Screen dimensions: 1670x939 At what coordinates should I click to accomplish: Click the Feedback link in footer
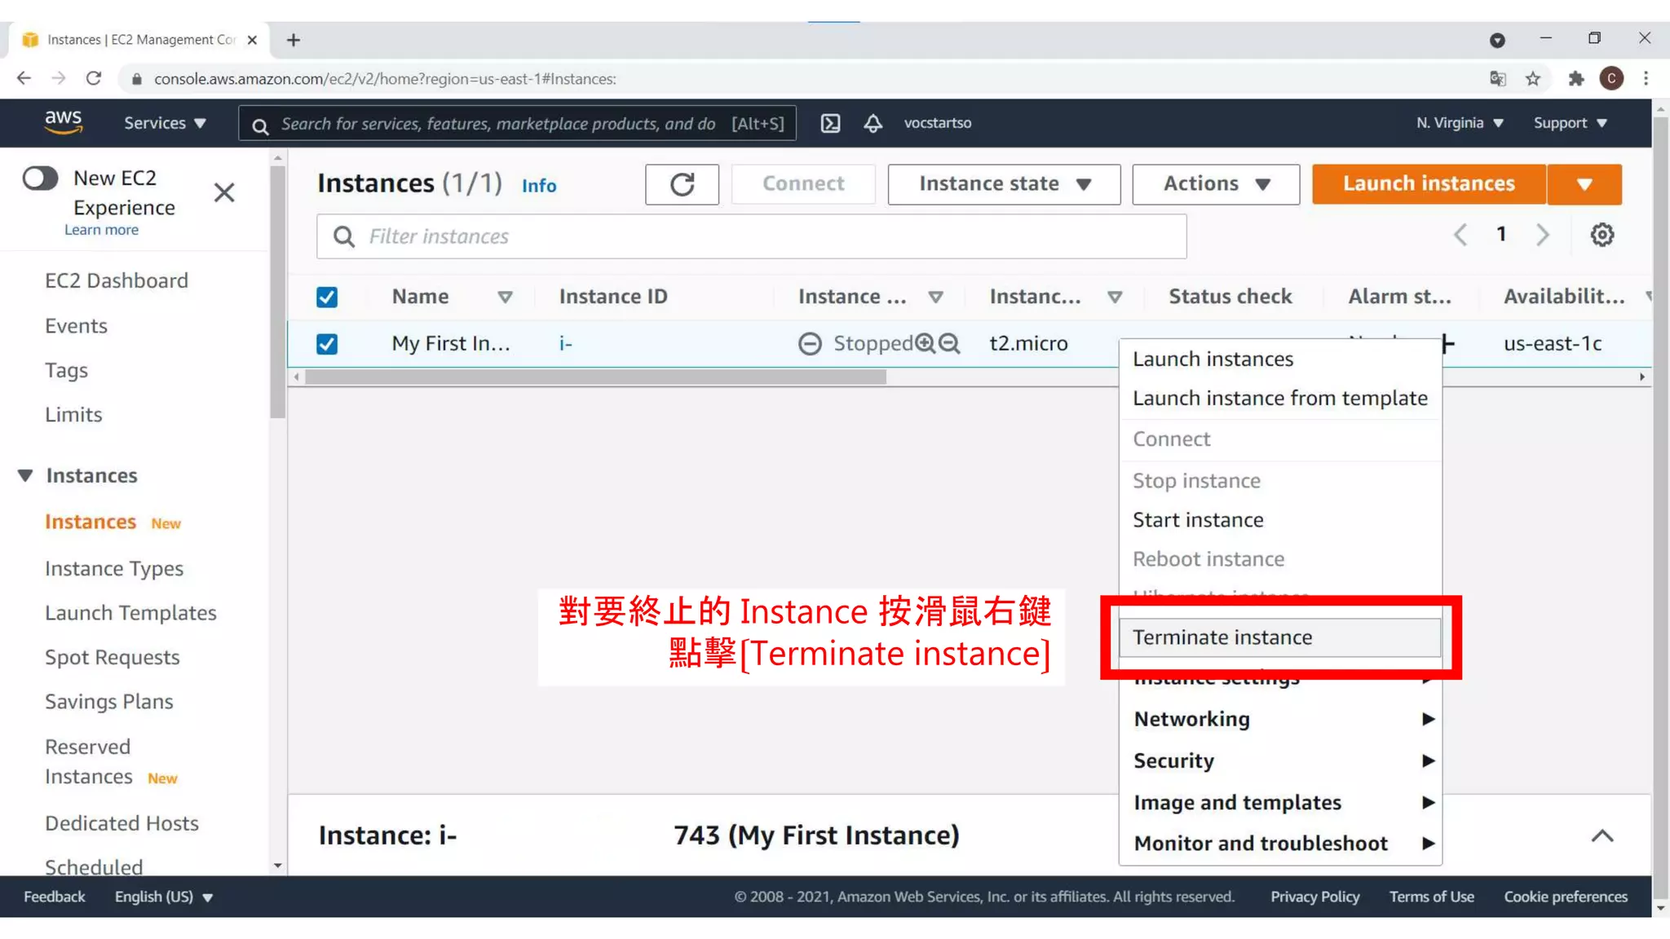click(x=55, y=897)
